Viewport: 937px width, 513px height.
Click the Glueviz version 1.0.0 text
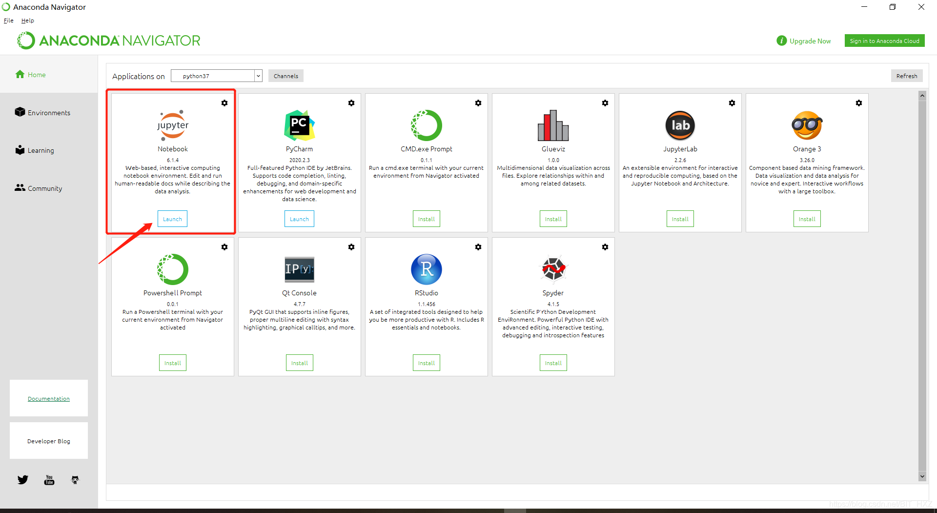pyautogui.click(x=553, y=160)
